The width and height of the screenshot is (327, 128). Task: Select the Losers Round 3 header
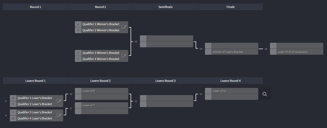[165, 81]
